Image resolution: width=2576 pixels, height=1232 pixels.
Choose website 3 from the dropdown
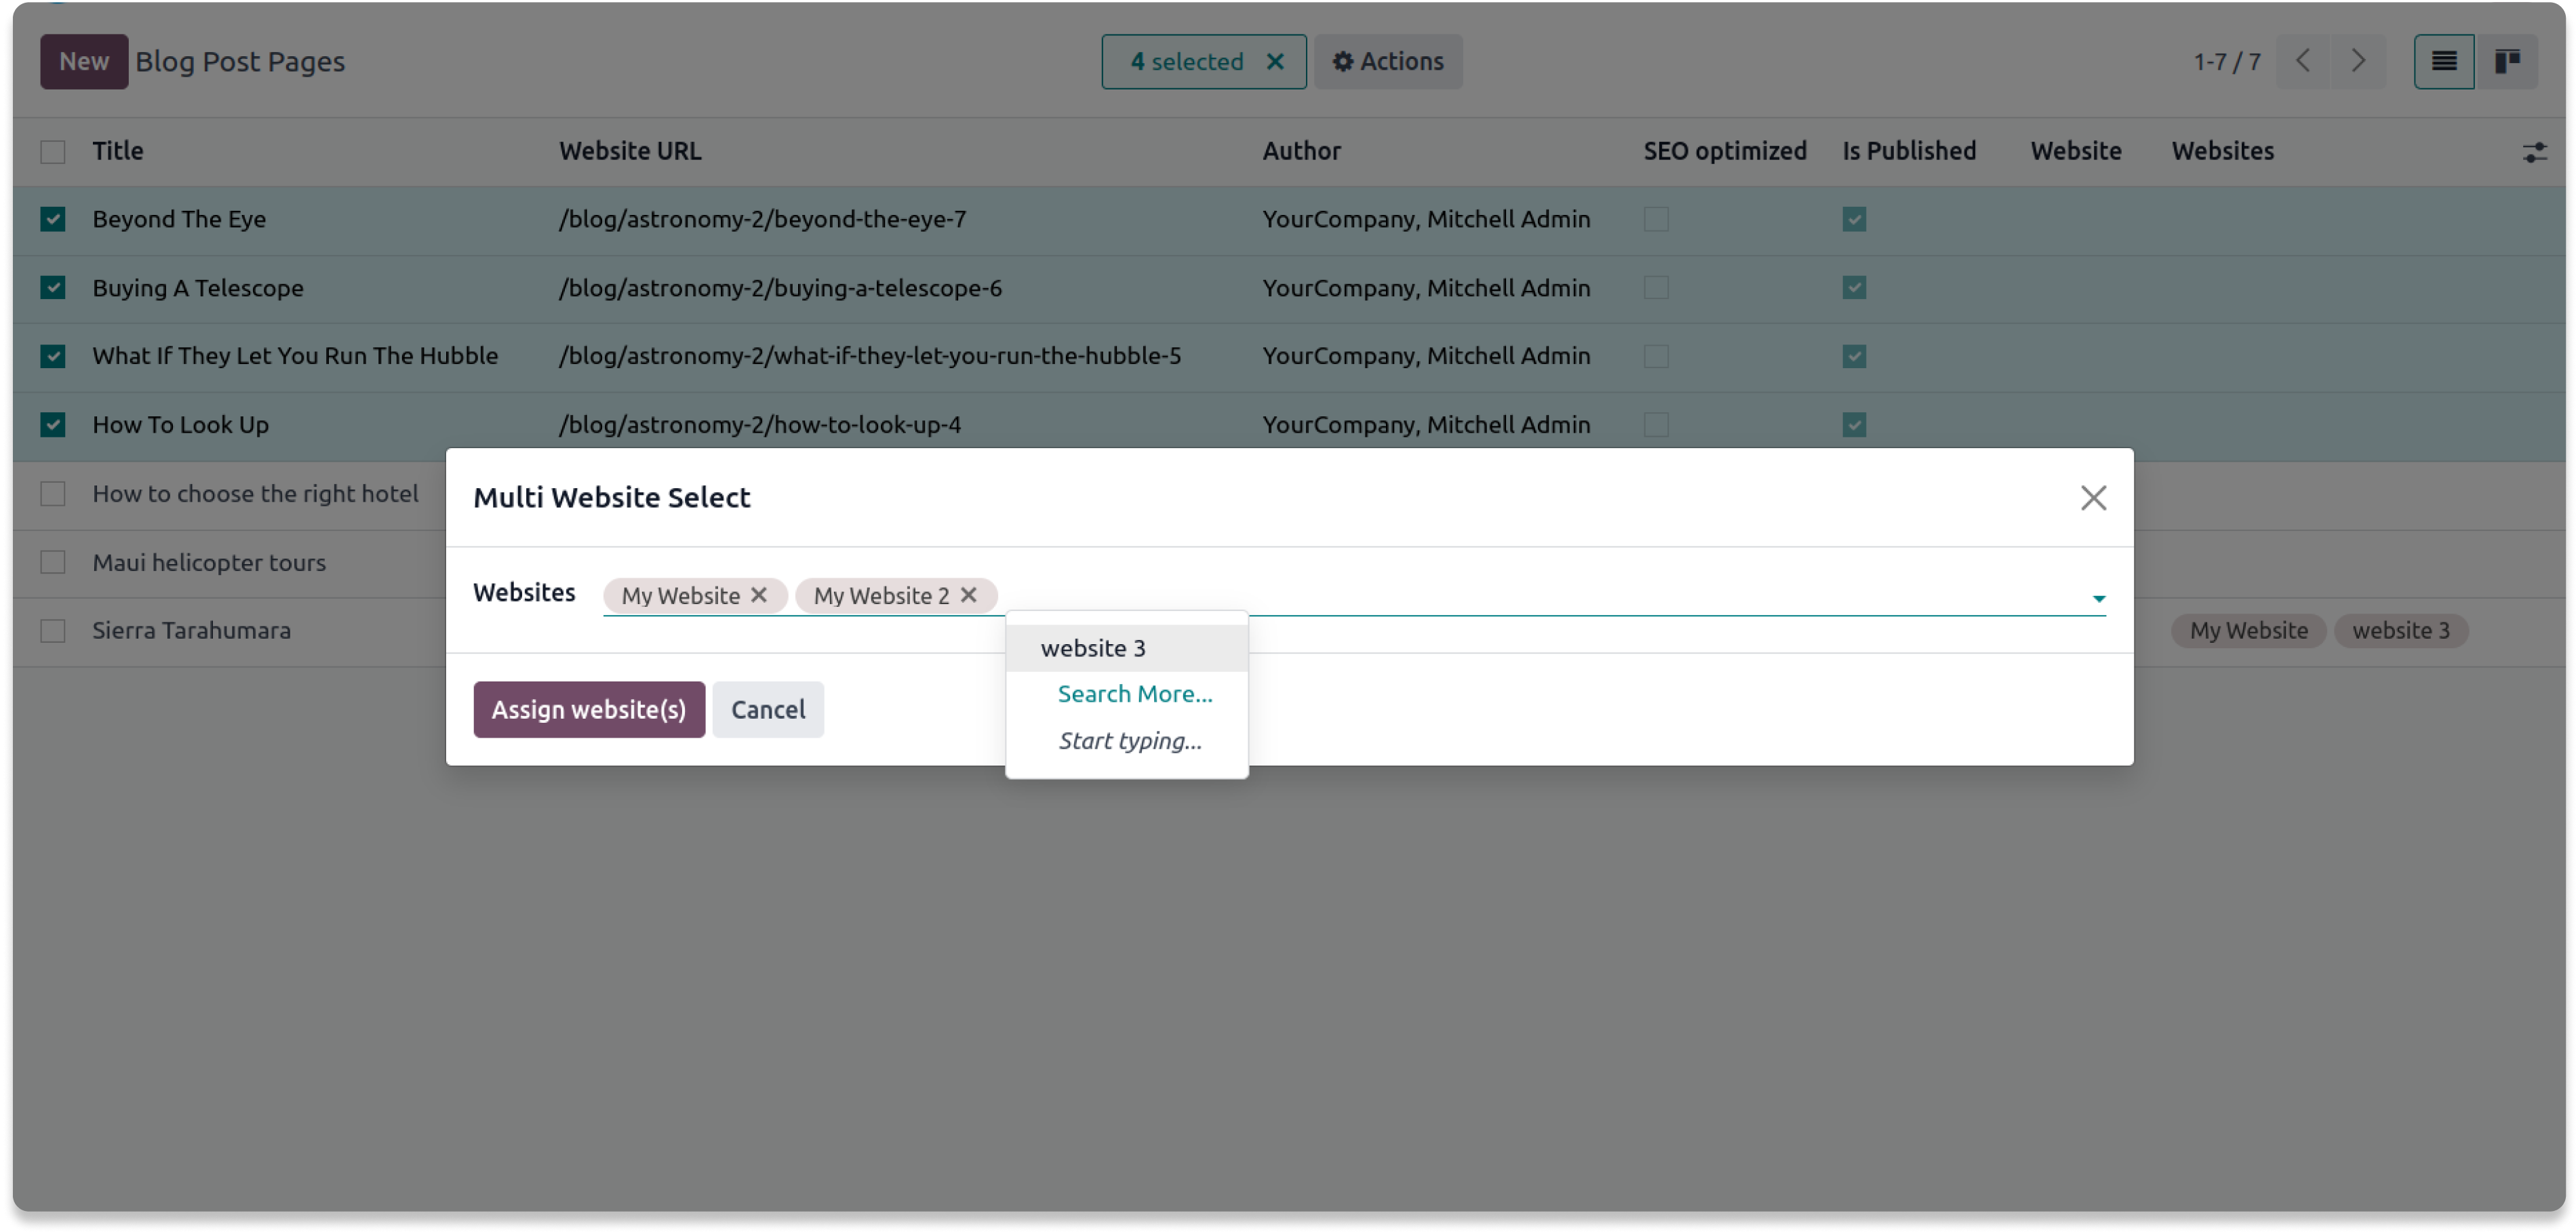click(x=1093, y=648)
